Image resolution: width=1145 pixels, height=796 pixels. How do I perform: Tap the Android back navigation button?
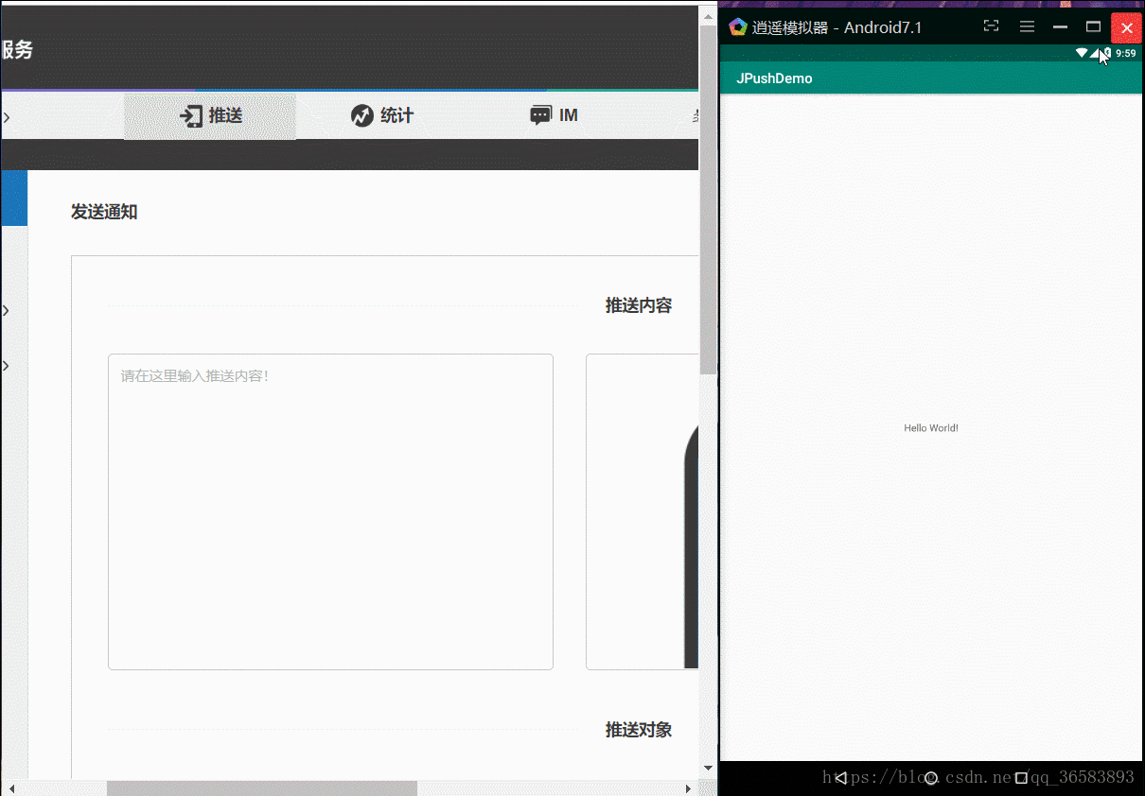(x=840, y=778)
